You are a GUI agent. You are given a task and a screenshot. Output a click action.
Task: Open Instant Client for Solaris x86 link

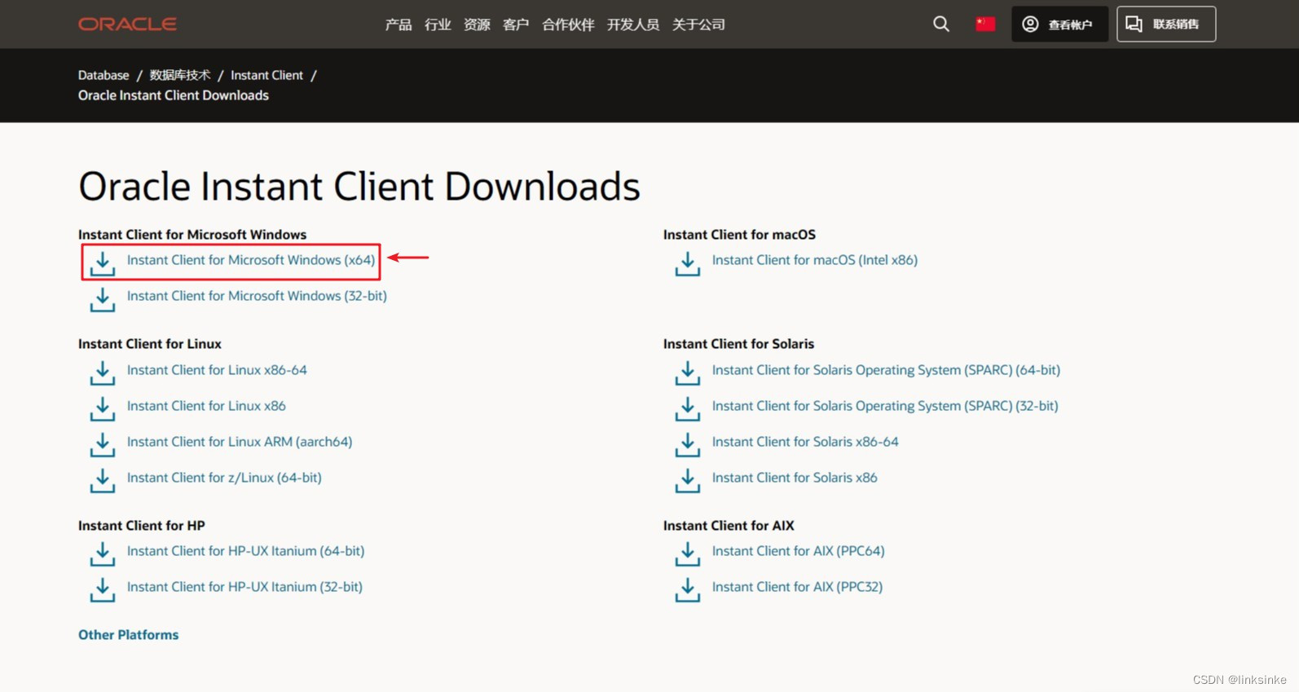795,478
